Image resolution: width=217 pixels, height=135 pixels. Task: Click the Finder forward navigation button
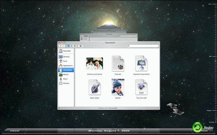(x=63, y=46)
